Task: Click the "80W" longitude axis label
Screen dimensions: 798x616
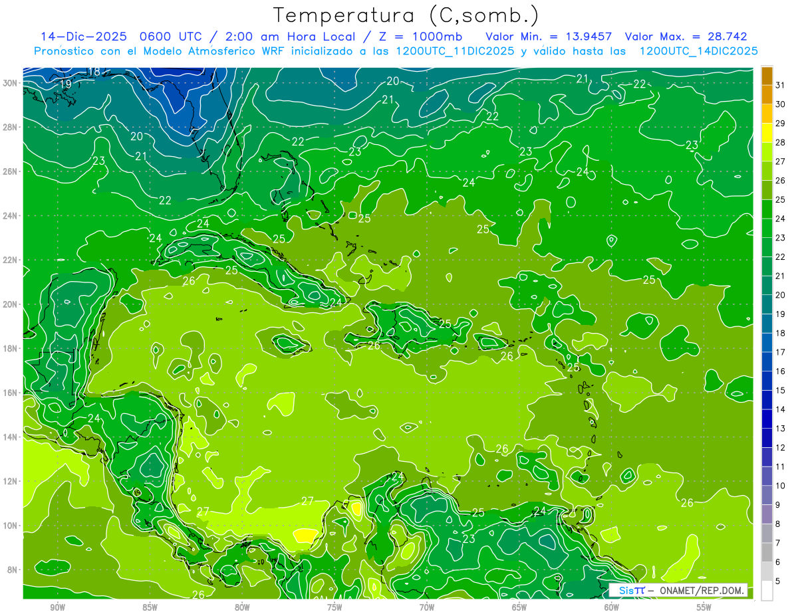Action: [242, 607]
